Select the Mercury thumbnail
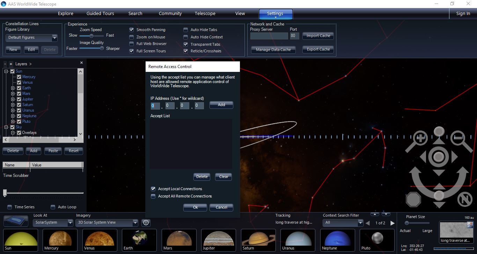 [60, 240]
